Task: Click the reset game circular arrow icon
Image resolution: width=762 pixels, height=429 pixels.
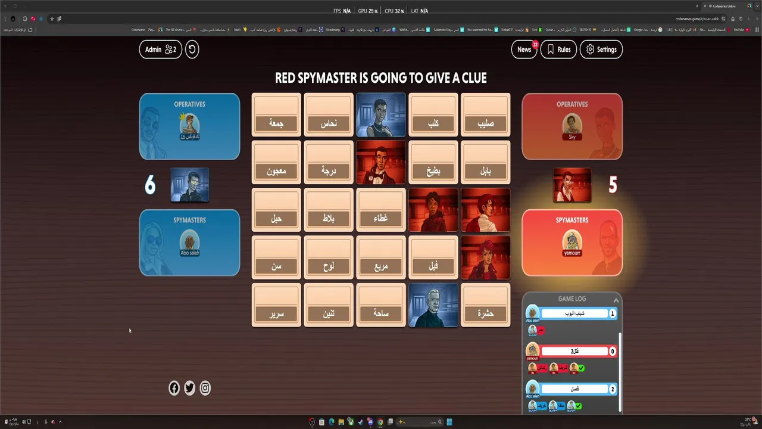Action: coord(192,49)
